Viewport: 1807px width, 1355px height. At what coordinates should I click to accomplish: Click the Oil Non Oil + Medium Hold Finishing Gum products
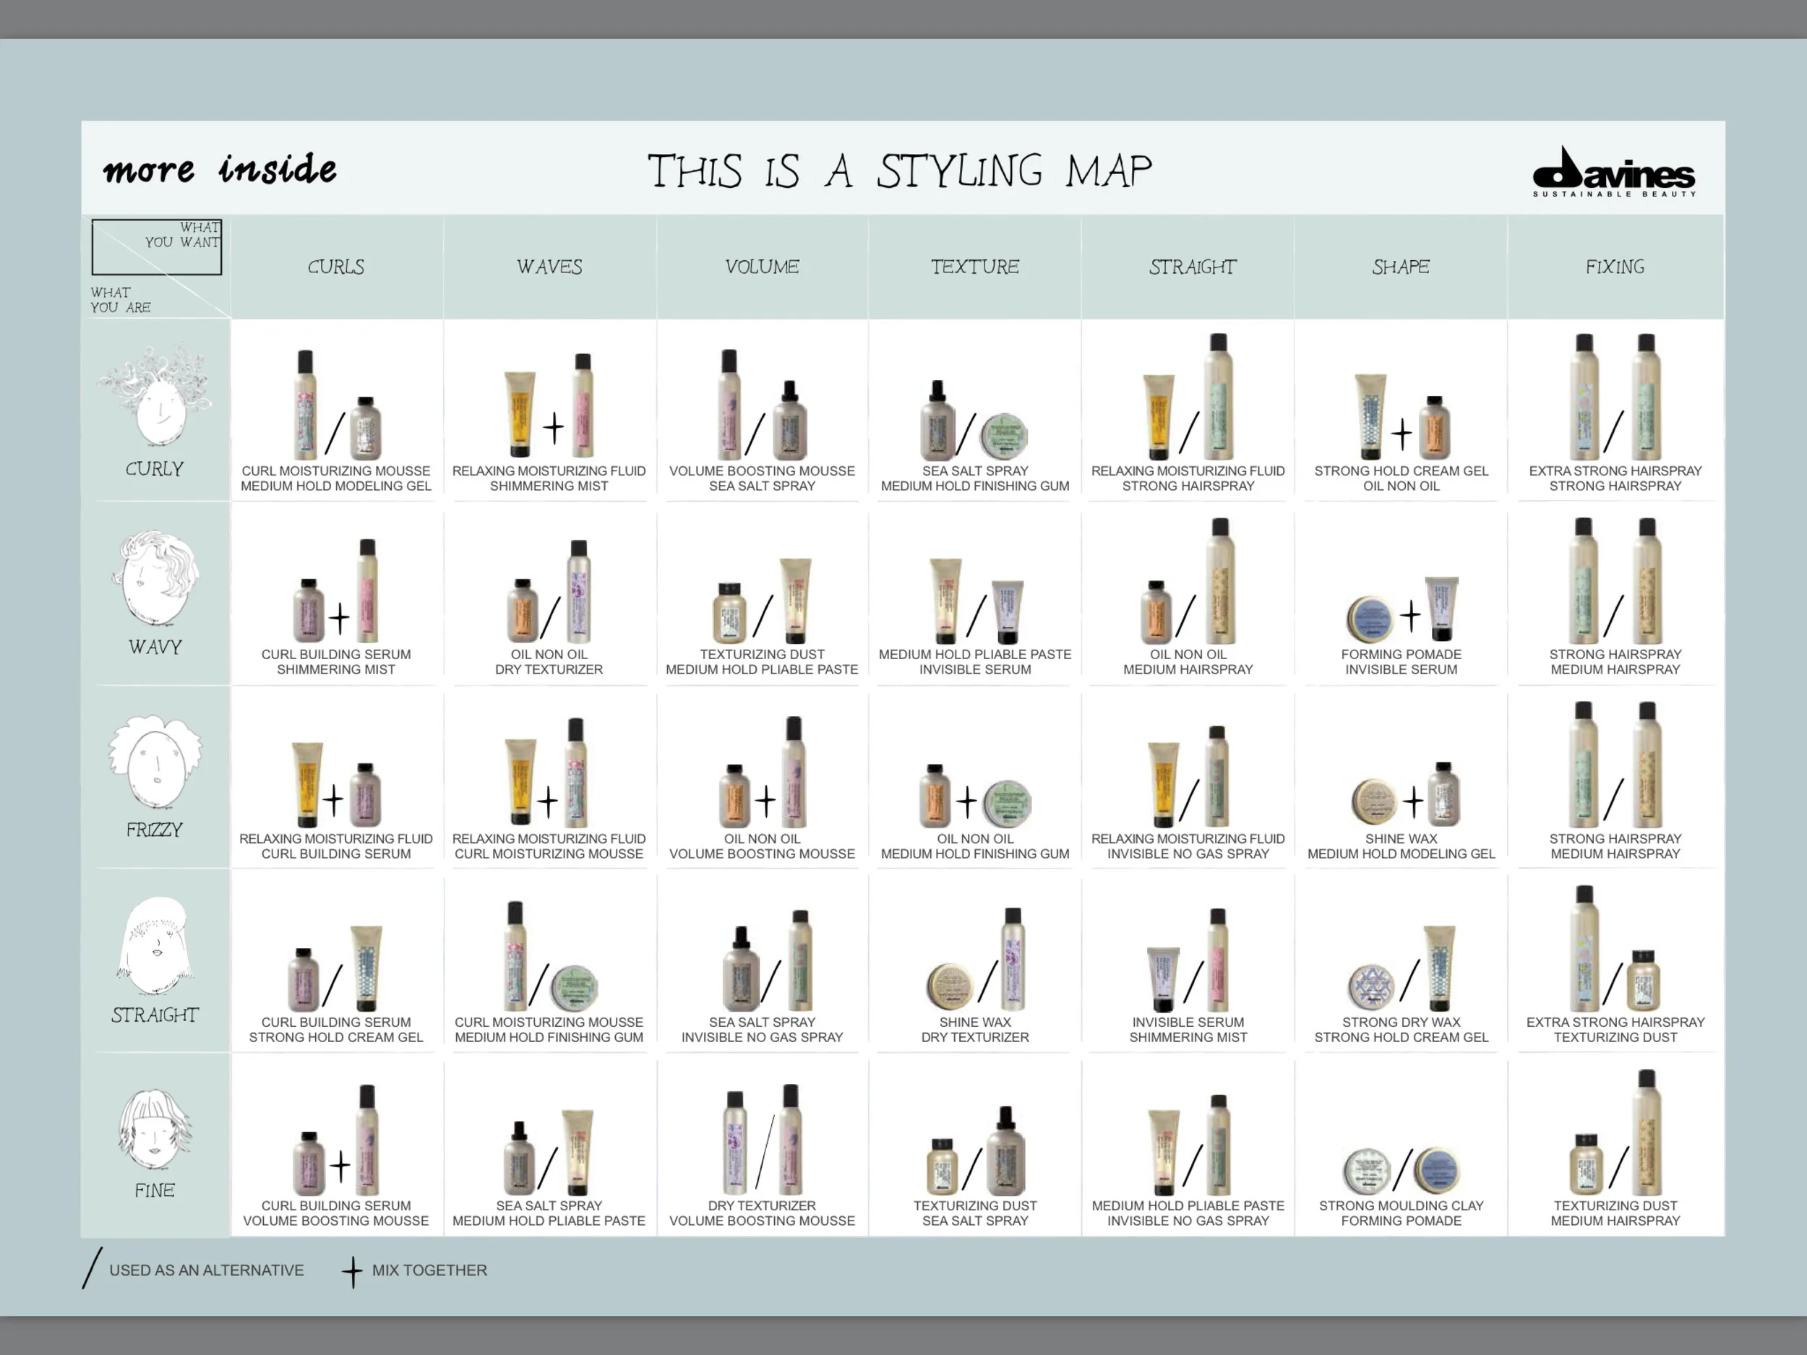pos(975,796)
